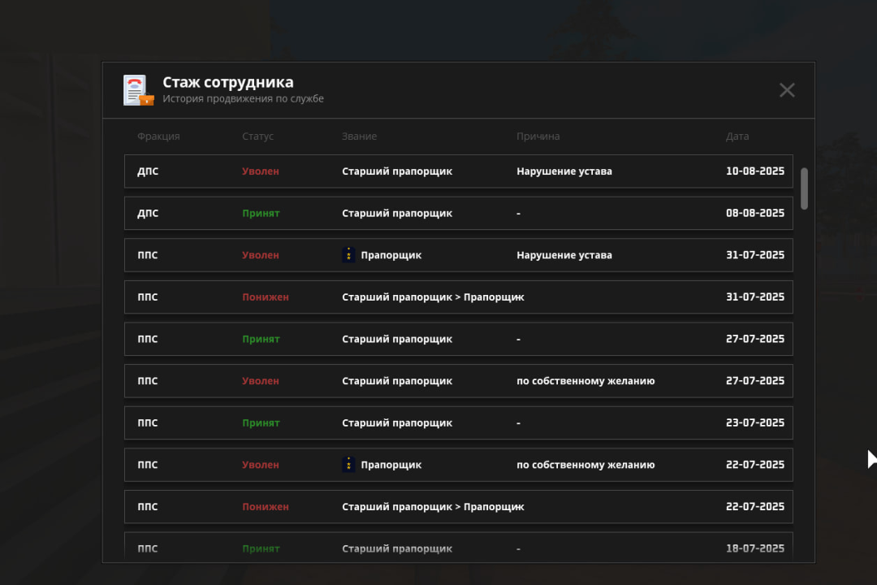This screenshot has width=877, height=585.
Task: Click ДПС faction in 08-08-2025 row
Action: 148,214
